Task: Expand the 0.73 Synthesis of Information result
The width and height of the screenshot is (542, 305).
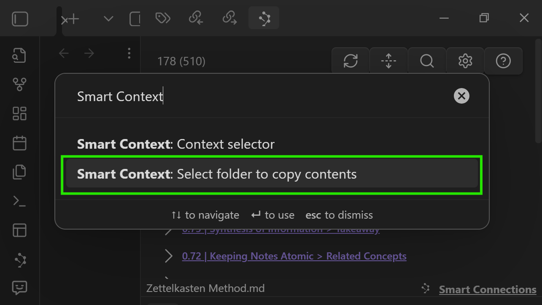Action: point(169,230)
